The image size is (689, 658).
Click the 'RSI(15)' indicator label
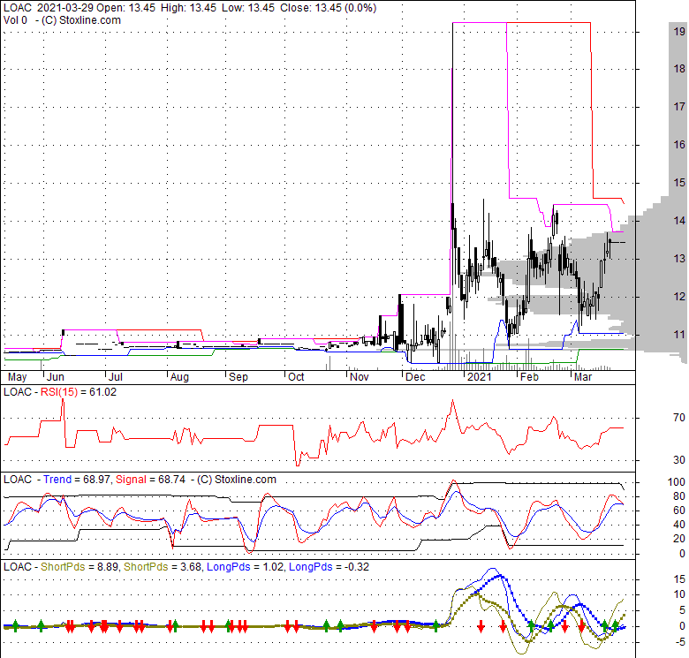point(59,392)
